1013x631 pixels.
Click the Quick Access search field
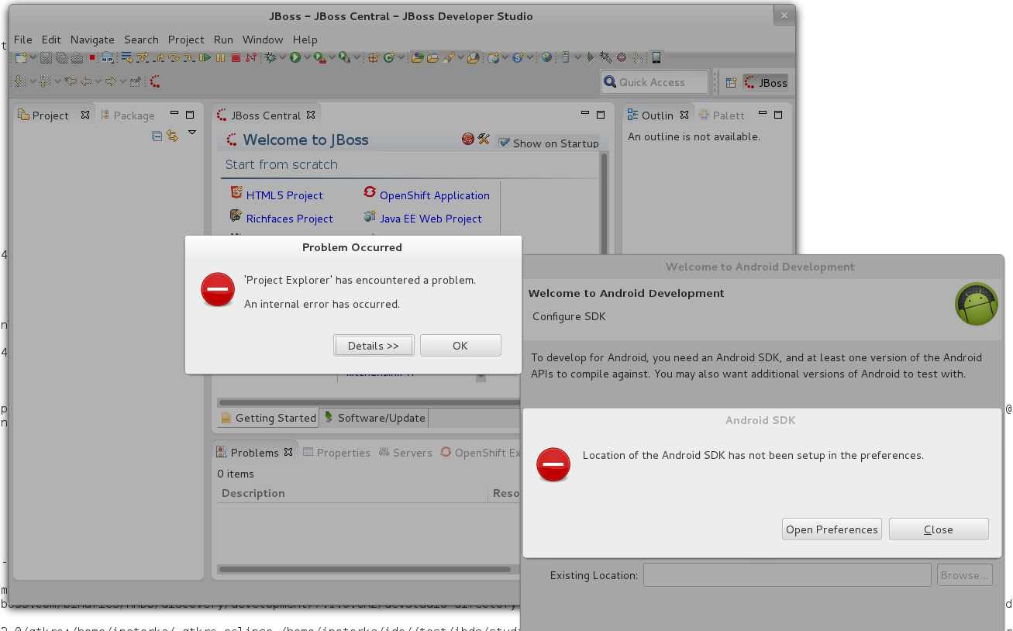coord(654,82)
